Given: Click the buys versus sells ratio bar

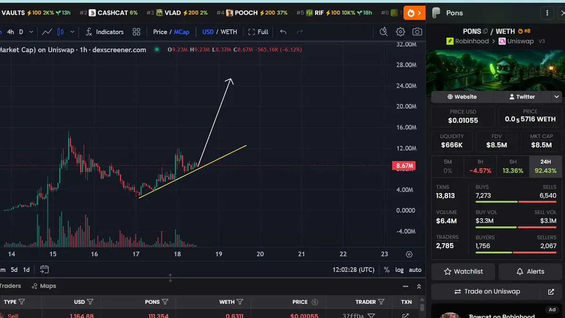Looking at the screenshot, I should 516,202.
